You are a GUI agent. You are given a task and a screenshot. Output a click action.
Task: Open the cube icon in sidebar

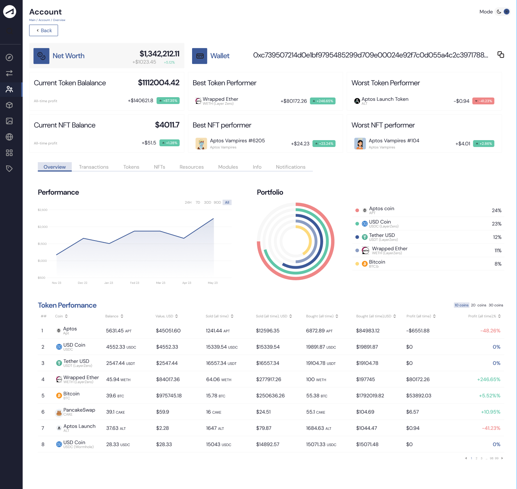point(9,105)
